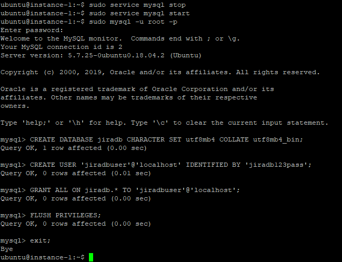Click the CREATE DATABASE jiradb statement
The height and width of the screenshot is (262, 342).
click(x=166, y=140)
